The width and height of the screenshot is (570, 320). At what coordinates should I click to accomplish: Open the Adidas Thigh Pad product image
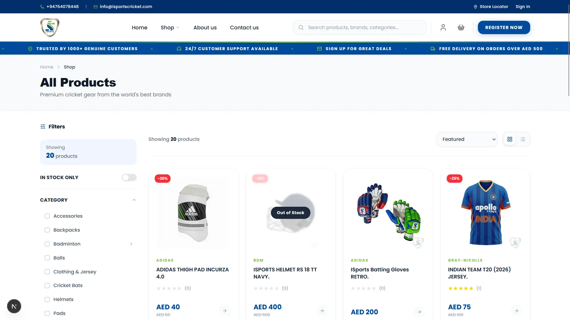click(193, 213)
